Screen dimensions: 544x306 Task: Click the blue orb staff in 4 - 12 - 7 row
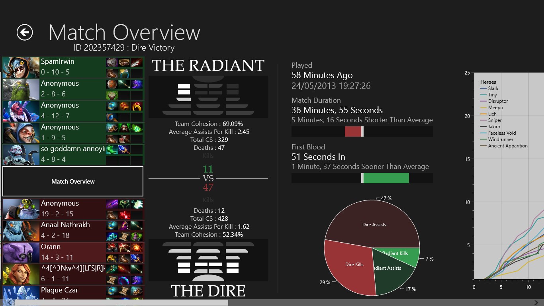[x=112, y=117]
